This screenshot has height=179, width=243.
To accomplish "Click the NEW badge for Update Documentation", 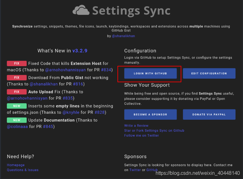I will pyautogui.click(x=17, y=120).
